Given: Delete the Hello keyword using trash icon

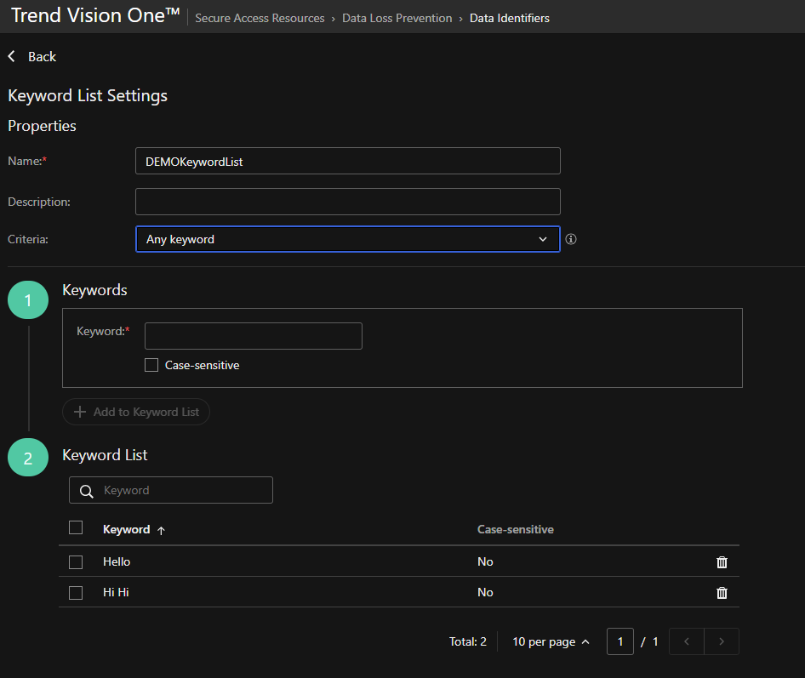Looking at the screenshot, I should coord(722,562).
